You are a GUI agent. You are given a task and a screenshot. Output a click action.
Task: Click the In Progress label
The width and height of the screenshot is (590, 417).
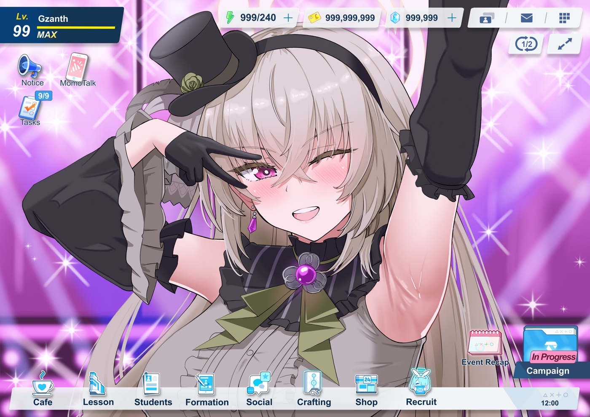553,357
